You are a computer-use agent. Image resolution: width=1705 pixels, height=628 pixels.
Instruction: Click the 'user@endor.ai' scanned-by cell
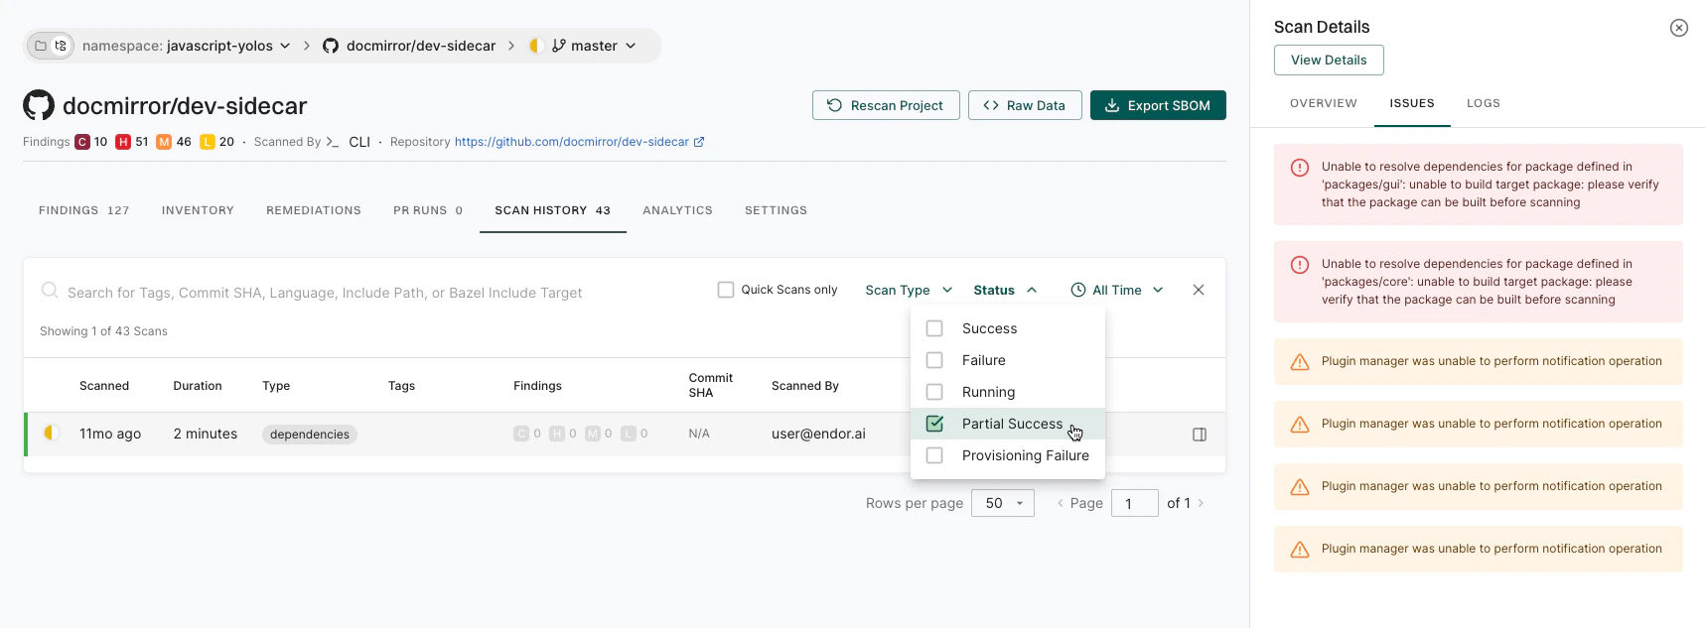tap(818, 434)
